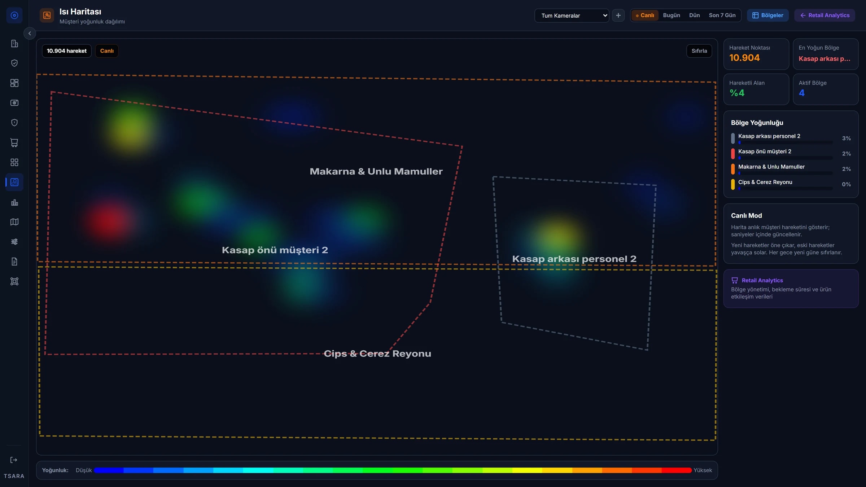Image resolution: width=866 pixels, height=487 pixels.
Task: Click the Hareketli Alan stat card
Action: pyautogui.click(x=756, y=89)
